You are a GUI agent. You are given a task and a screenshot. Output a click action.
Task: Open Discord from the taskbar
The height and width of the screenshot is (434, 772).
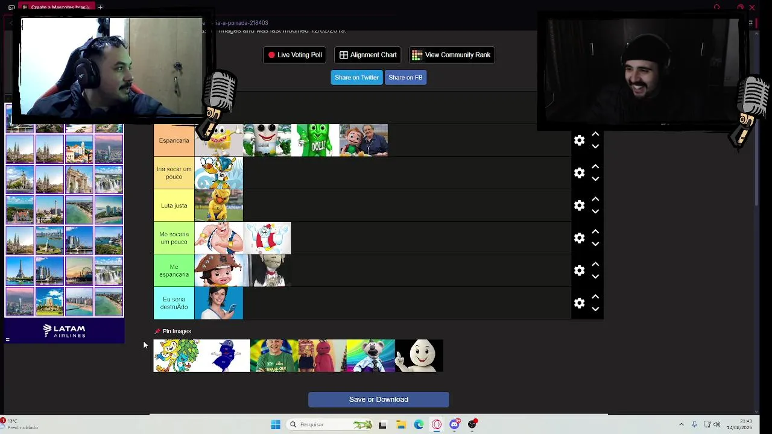click(454, 424)
